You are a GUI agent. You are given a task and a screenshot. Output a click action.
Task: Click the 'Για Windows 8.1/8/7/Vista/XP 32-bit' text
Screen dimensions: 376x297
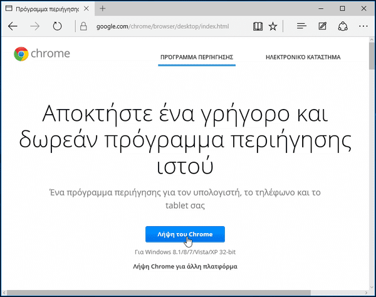pos(185,252)
